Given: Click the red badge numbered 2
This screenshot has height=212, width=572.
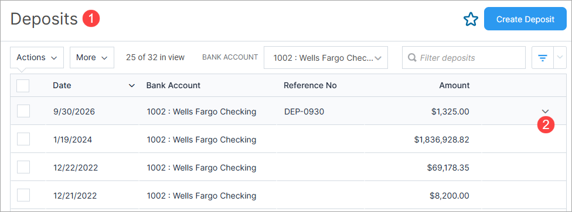Looking at the screenshot, I should tap(546, 125).
